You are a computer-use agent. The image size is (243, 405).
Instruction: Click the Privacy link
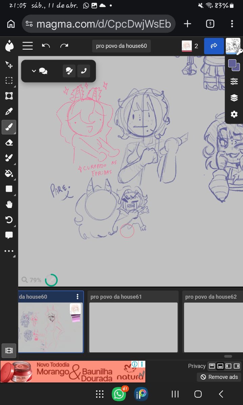(x=197, y=366)
